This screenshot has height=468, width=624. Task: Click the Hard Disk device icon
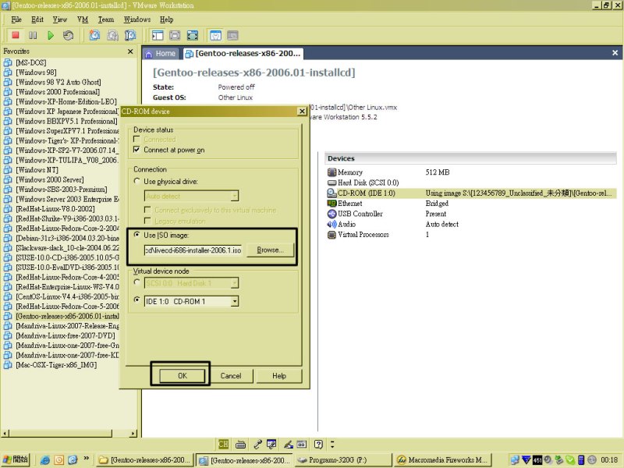tap(331, 183)
